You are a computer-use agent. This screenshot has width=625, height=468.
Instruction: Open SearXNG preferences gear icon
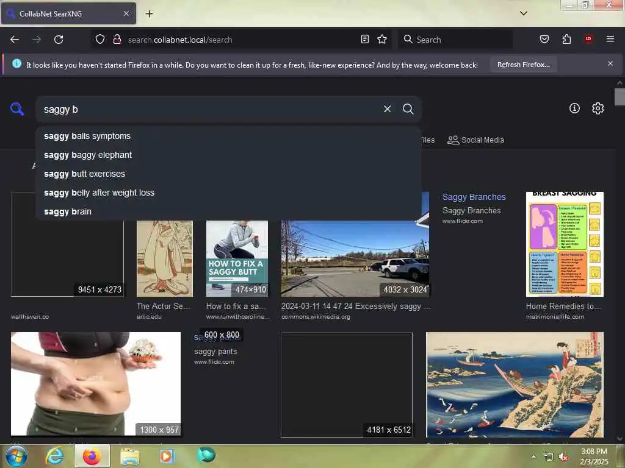[598, 108]
